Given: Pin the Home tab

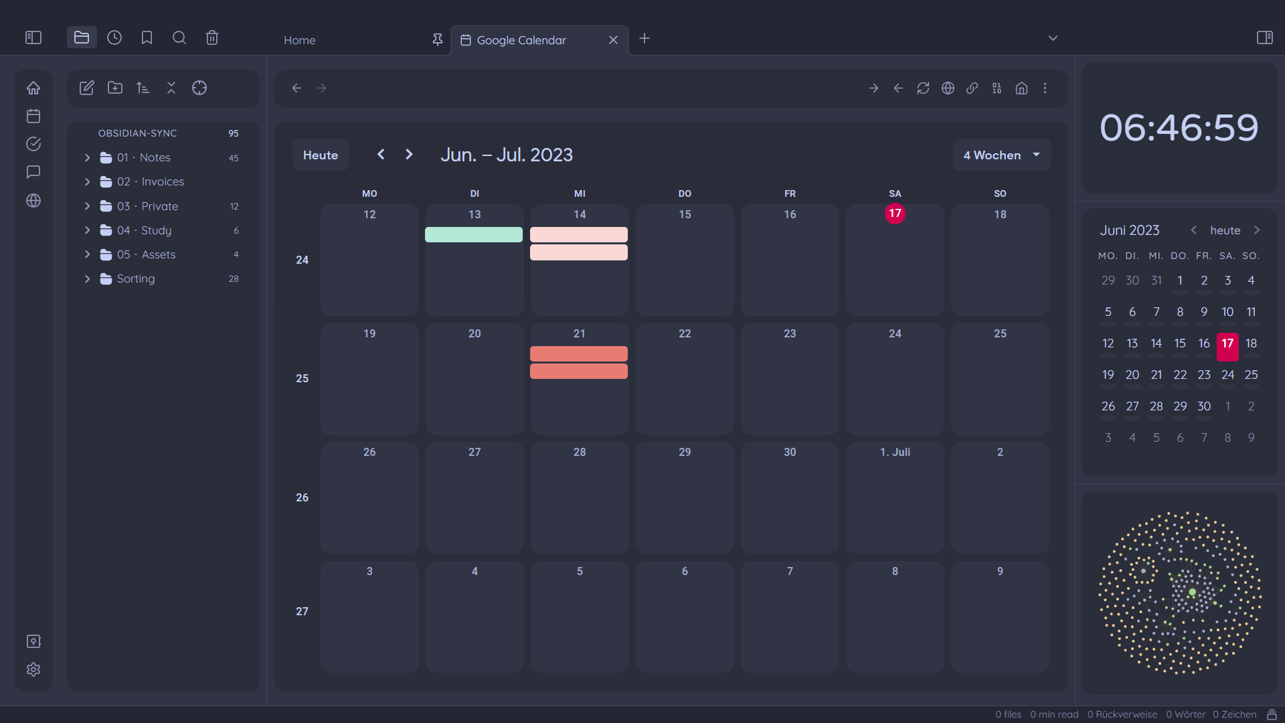Looking at the screenshot, I should 438,40.
